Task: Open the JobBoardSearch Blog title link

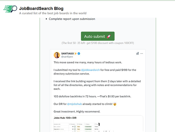Action: 41,8
